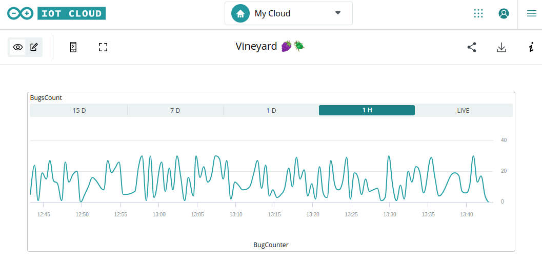This screenshot has height=263, width=542.
Task: Switch to mobile layout preview
Action: point(73,47)
